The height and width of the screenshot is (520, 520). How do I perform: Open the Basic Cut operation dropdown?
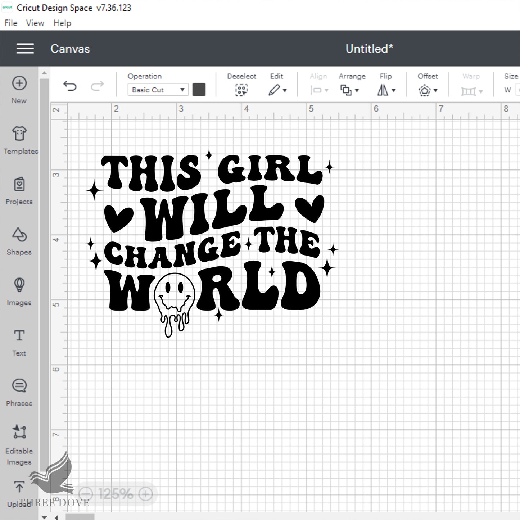click(158, 90)
